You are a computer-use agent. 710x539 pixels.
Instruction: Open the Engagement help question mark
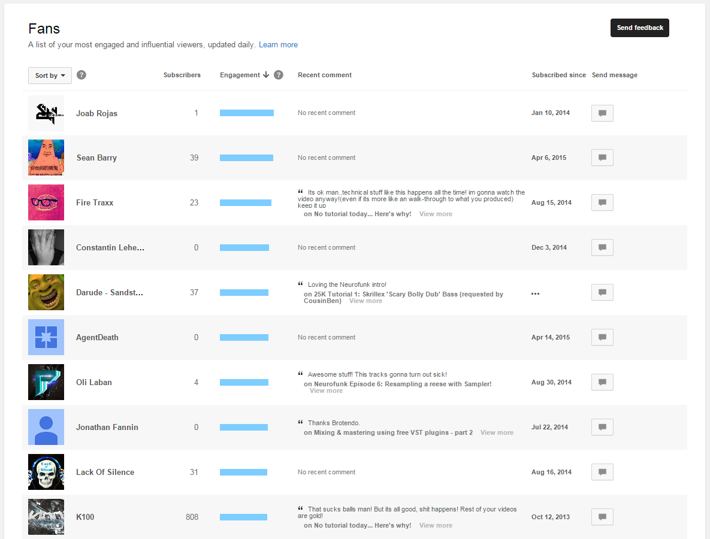point(279,75)
